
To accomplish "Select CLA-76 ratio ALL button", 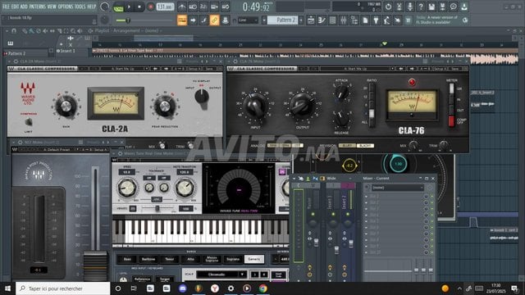I will coord(372,122).
